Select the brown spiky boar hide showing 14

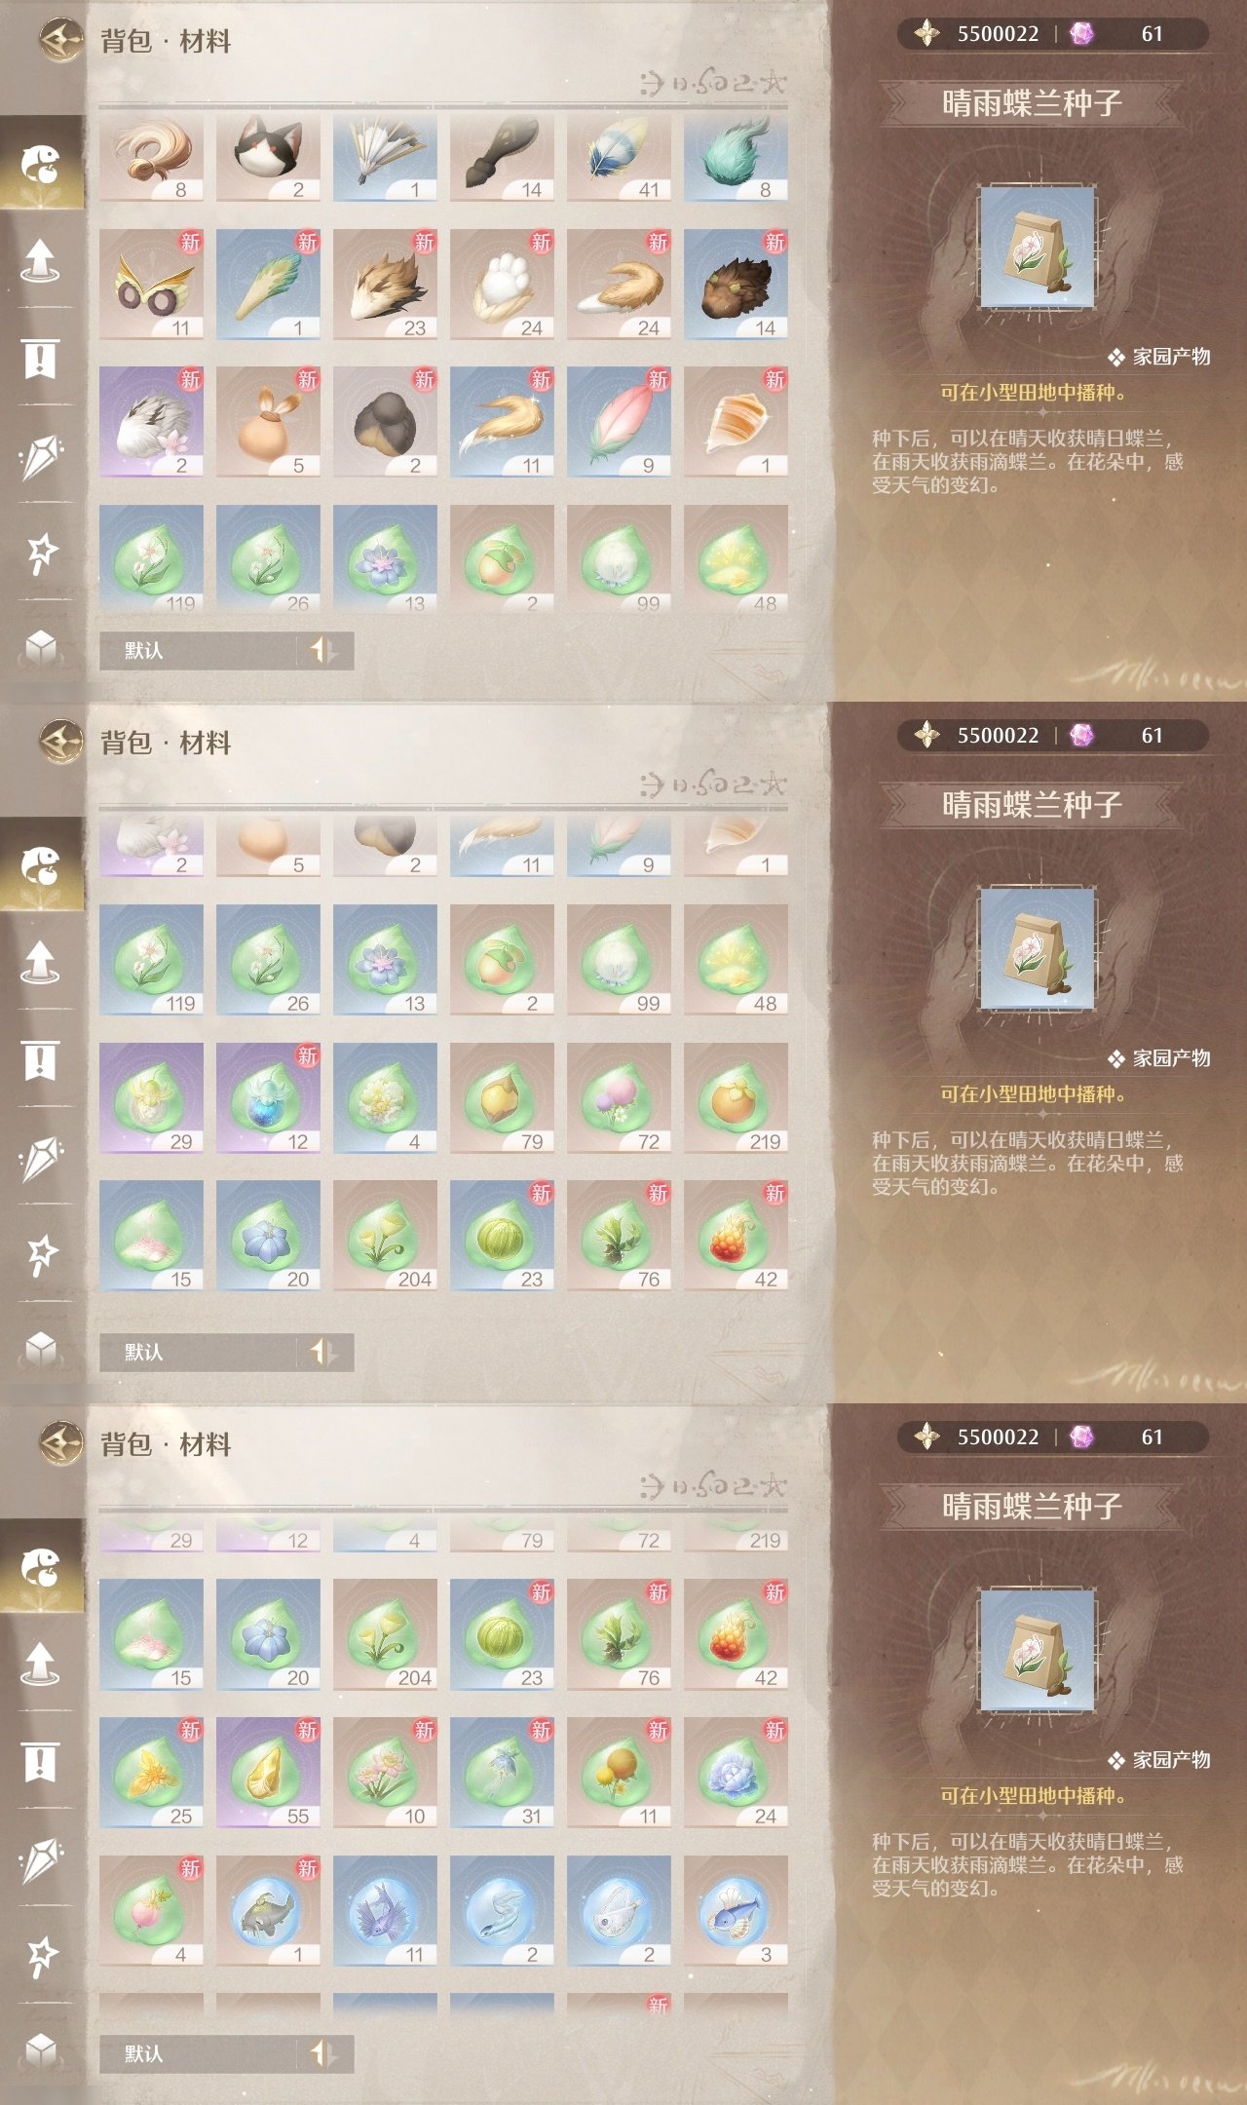click(736, 285)
